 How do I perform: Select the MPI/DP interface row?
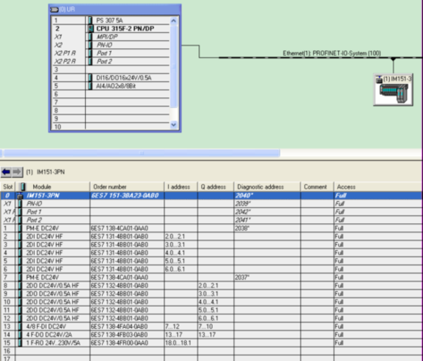[x=111, y=37]
